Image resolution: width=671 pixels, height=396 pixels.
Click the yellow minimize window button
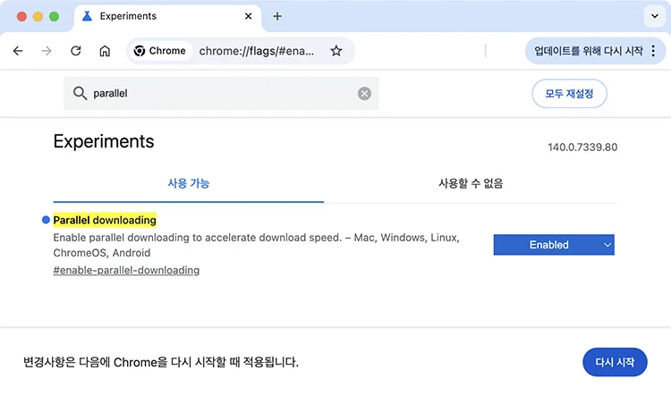38,16
